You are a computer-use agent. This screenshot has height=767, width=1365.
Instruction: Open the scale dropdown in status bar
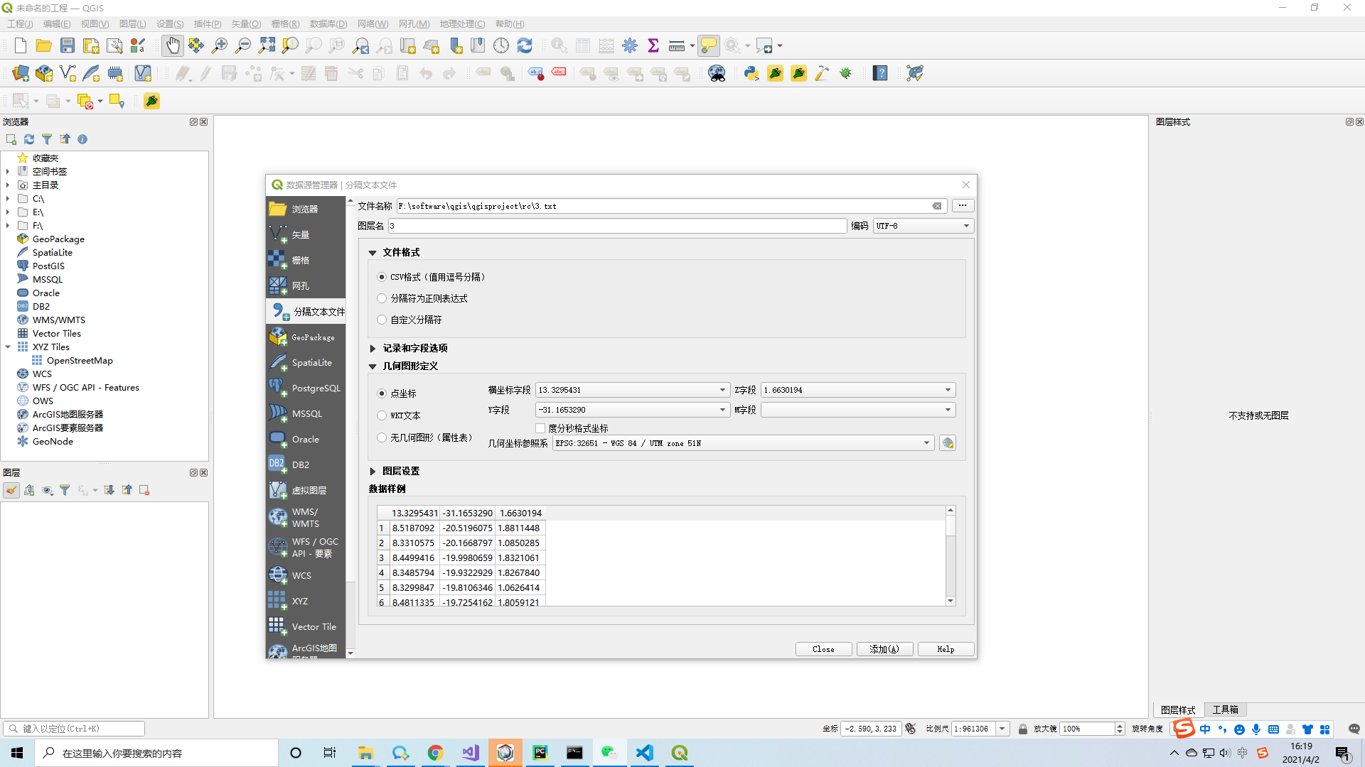pyautogui.click(x=1002, y=729)
